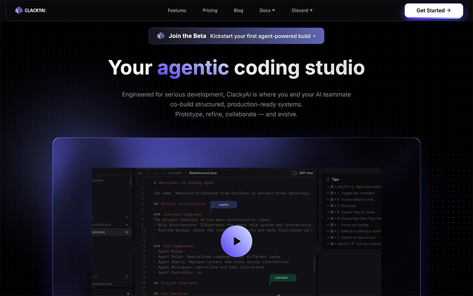Click the controller breadcrumb segment
Image resolution: width=473 pixels, height=296 pixels.
(x=175, y=173)
